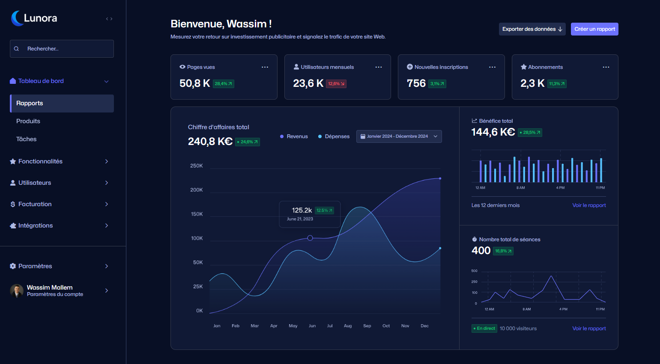Expand the Fonctionnalités menu chevron

(107, 161)
